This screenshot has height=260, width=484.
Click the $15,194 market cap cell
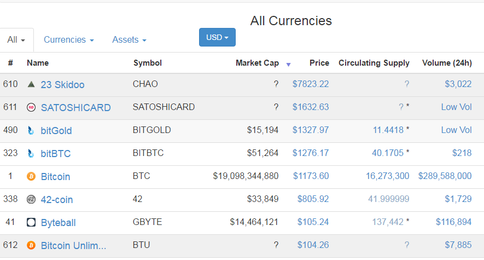click(x=263, y=130)
